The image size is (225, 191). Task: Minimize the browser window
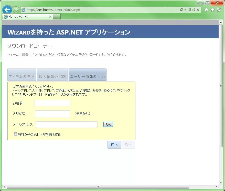point(201,3)
